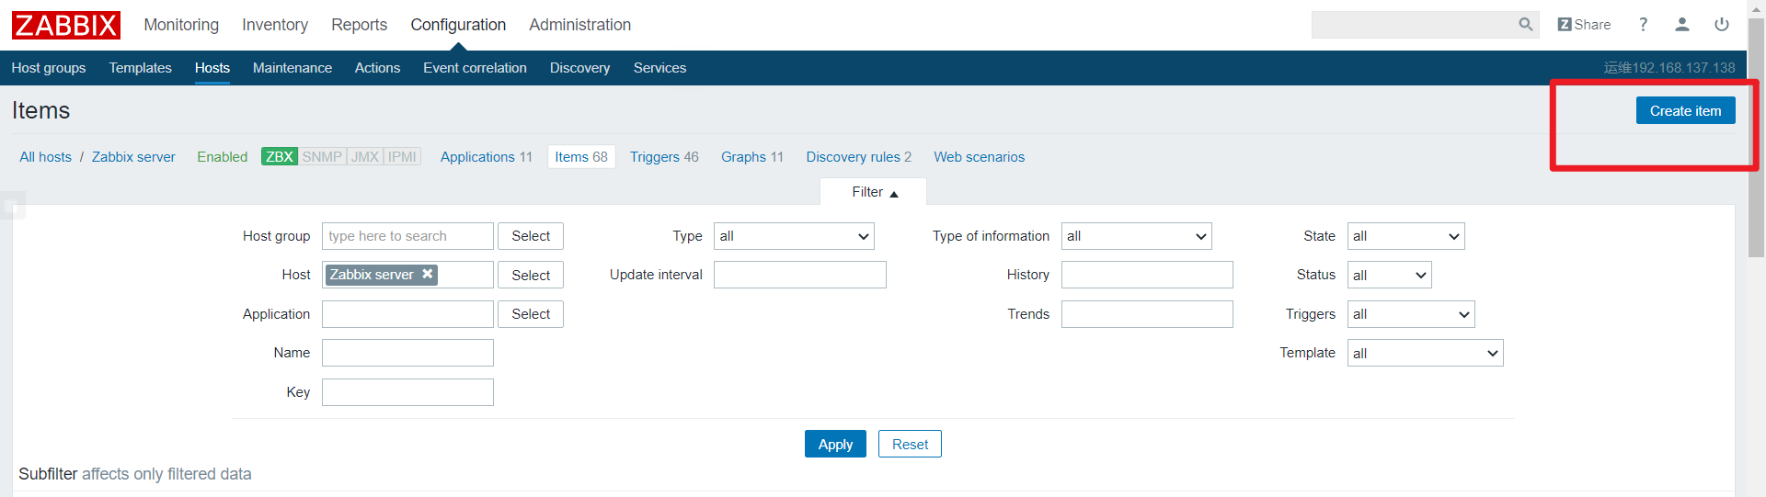The image size is (1766, 497).
Task: Open the All hosts breadcrumb link
Action: point(46,157)
